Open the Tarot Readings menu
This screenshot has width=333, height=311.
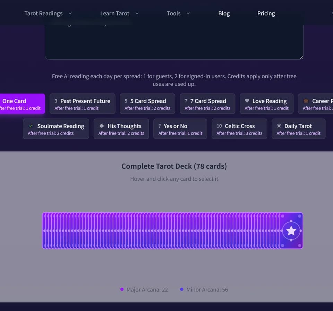coord(48,14)
